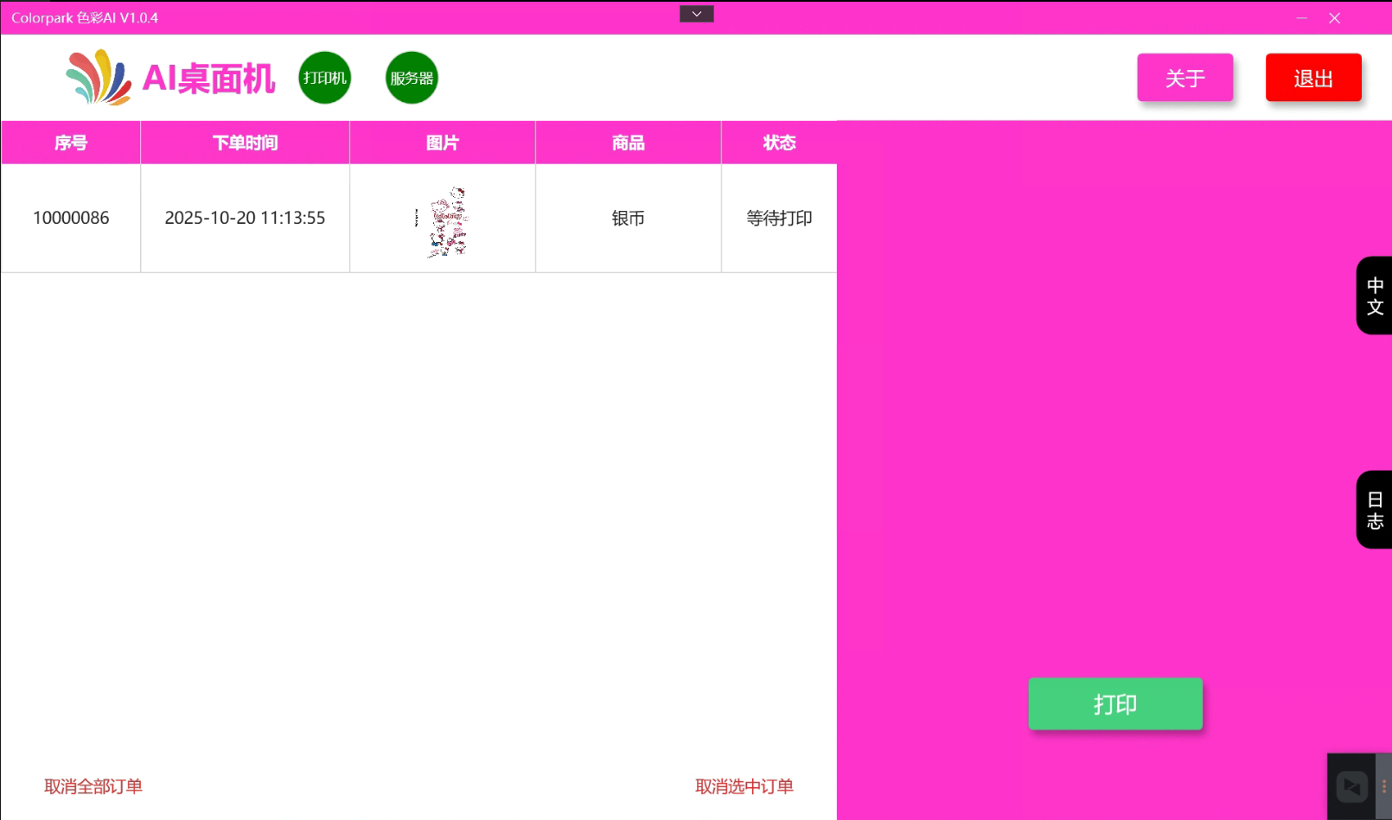Click the green 打印 print button
Image resolution: width=1392 pixels, height=820 pixels.
pyautogui.click(x=1114, y=704)
